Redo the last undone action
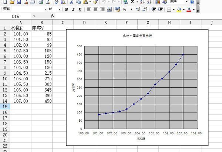The height and width of the screenshot is (152, 222). [114, 2]
